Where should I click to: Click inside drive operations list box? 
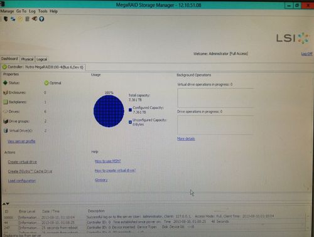click(215, 125)
